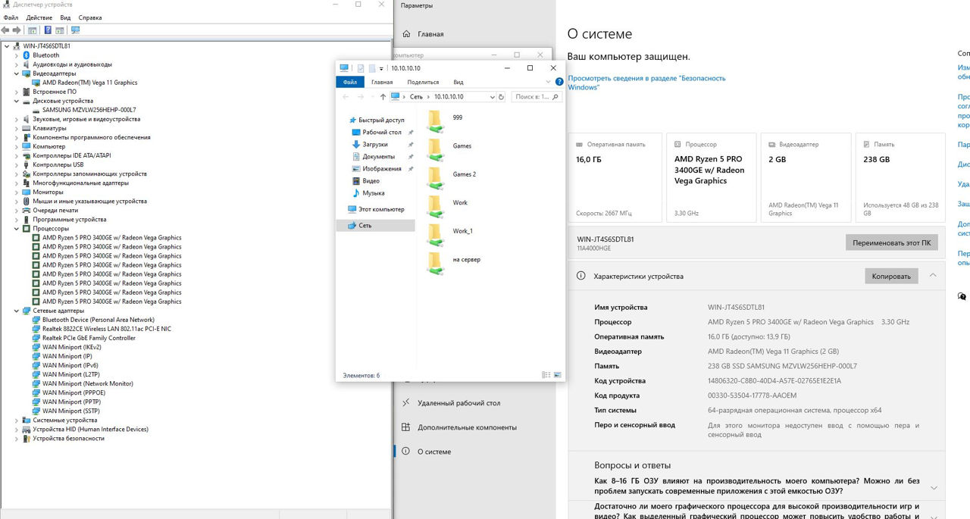The image size is (970, 519).
Task: Click the Help icon in Device Manager toolbar
Action: coord(48,30)
